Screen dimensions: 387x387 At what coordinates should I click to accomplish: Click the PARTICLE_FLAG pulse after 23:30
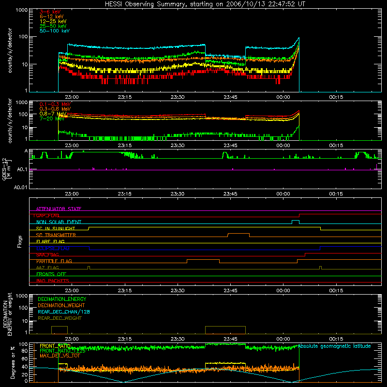203,260
